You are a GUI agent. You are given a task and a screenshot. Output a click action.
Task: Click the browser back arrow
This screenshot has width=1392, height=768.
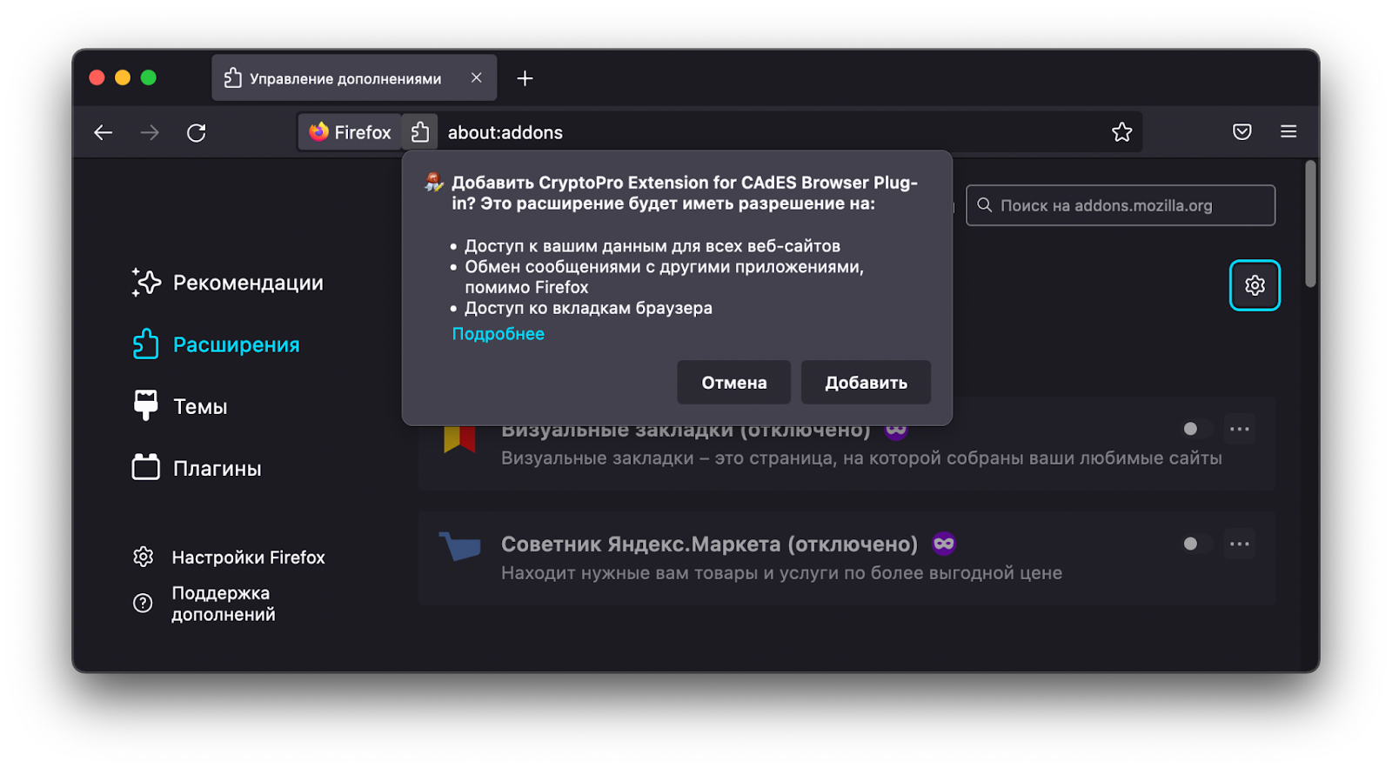[x=104, y=132]
